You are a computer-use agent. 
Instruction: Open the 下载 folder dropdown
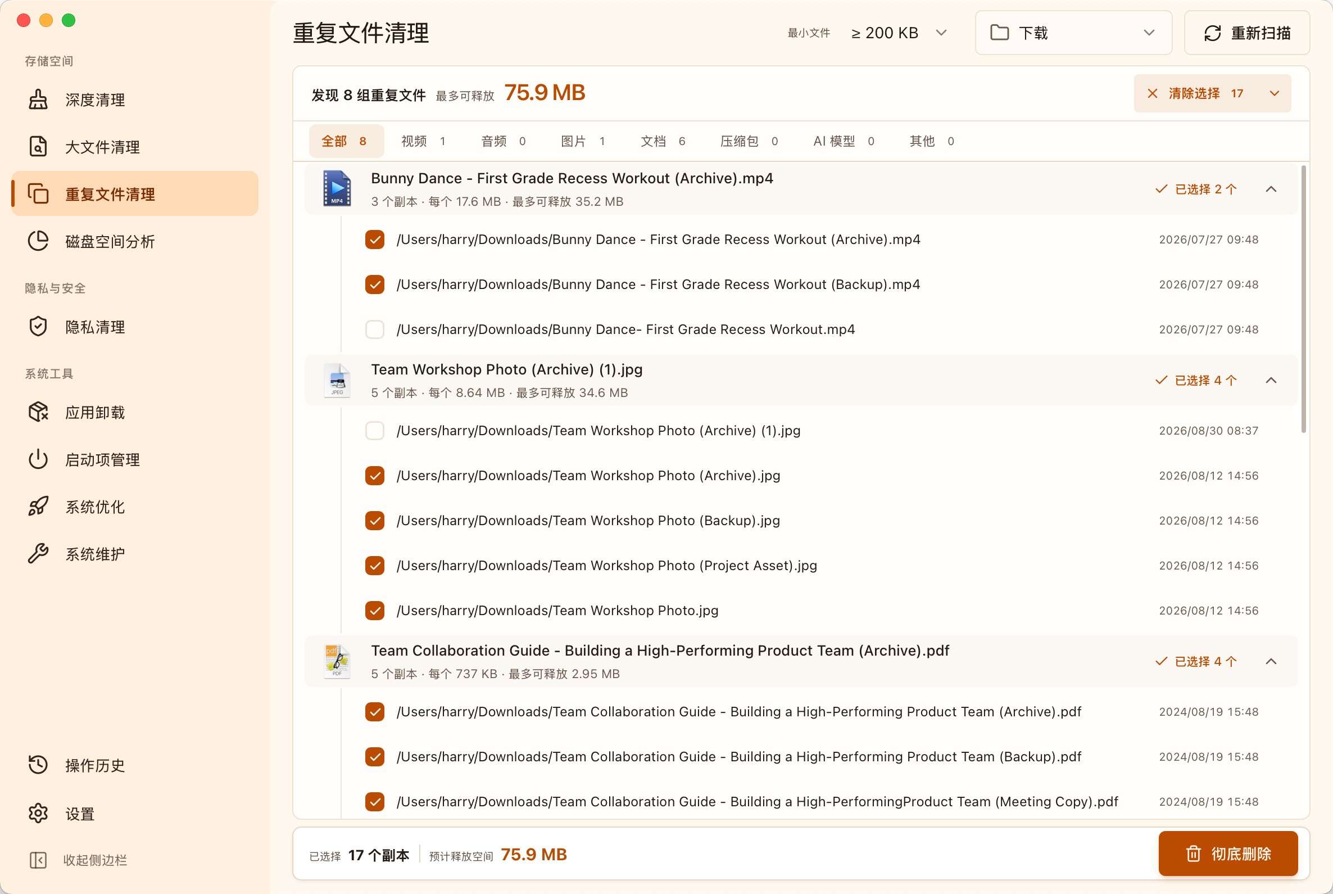point(1073,33)
